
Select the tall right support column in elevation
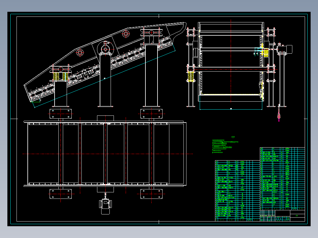click(152, 75)
